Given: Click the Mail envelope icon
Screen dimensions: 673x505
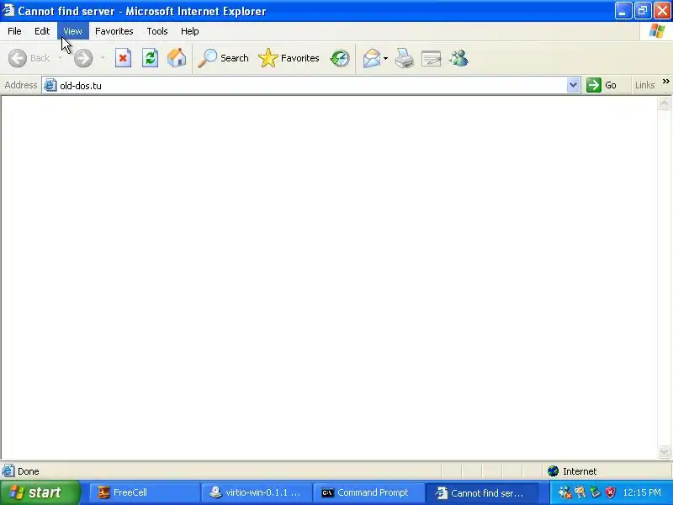Looking at the screenshot, I should pyautogui.click(x=371, y=58).
